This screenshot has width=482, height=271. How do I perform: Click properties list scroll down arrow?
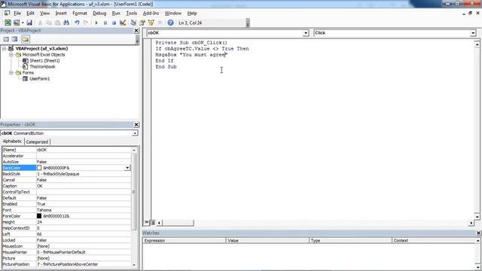(134, 265)
